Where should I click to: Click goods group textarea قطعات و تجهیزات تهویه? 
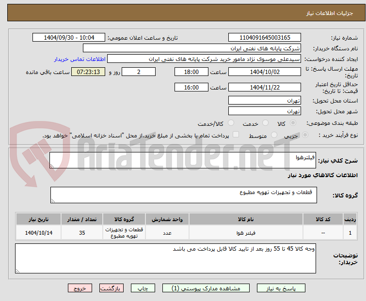[x=184, y=195]
